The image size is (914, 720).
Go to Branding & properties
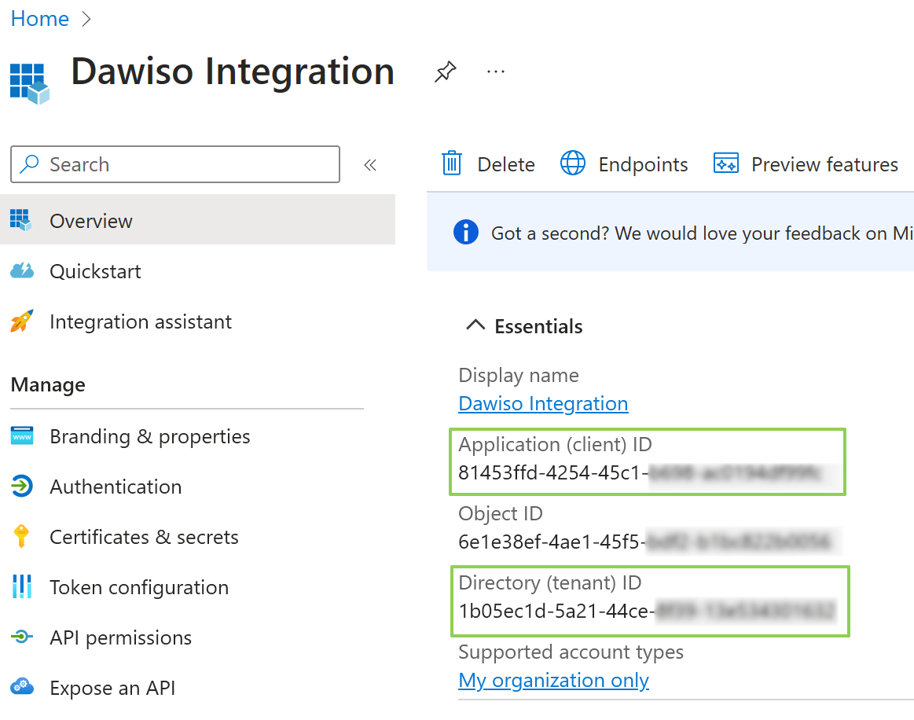[x=149, y=436]
